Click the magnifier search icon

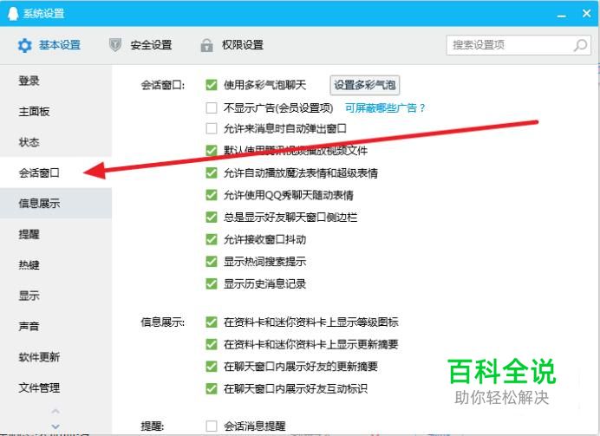point(580,45)
